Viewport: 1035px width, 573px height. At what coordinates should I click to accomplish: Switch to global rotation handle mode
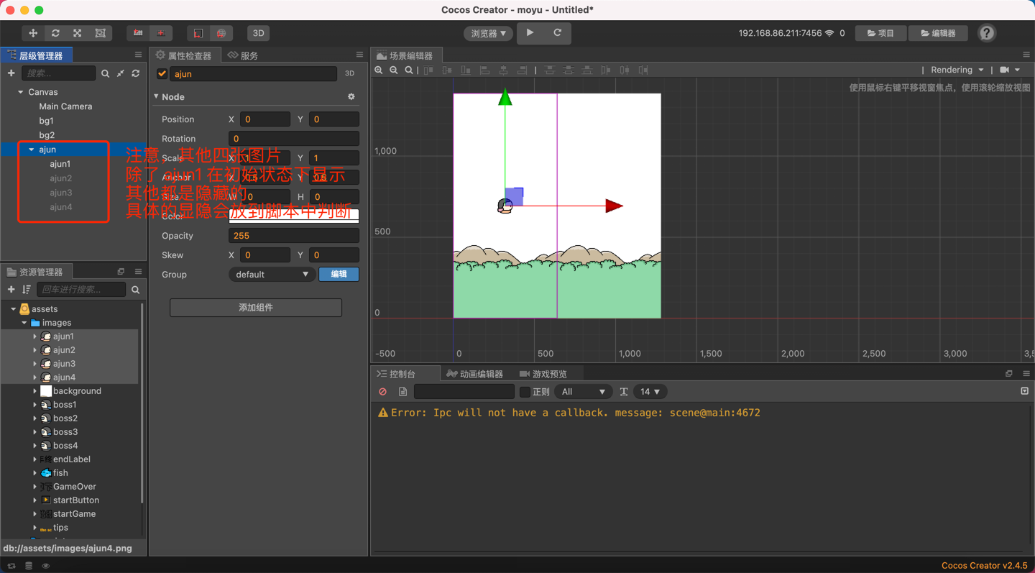coord(221,33)
